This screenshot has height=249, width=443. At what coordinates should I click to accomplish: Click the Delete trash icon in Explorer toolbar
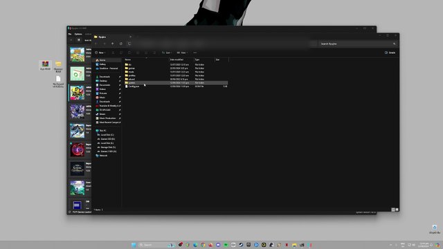click(154, 53)
